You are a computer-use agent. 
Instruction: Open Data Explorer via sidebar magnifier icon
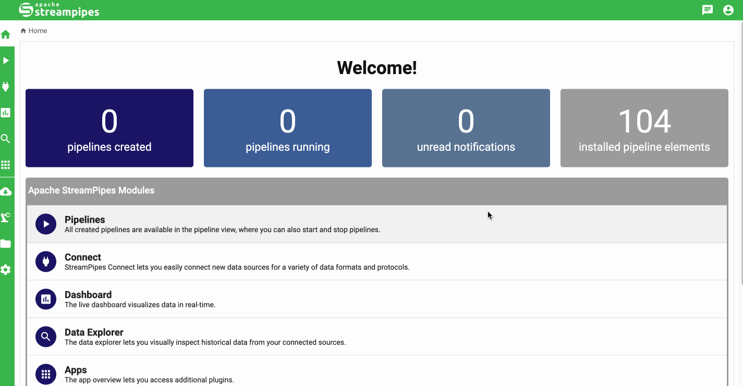click(x=6, y=139)
